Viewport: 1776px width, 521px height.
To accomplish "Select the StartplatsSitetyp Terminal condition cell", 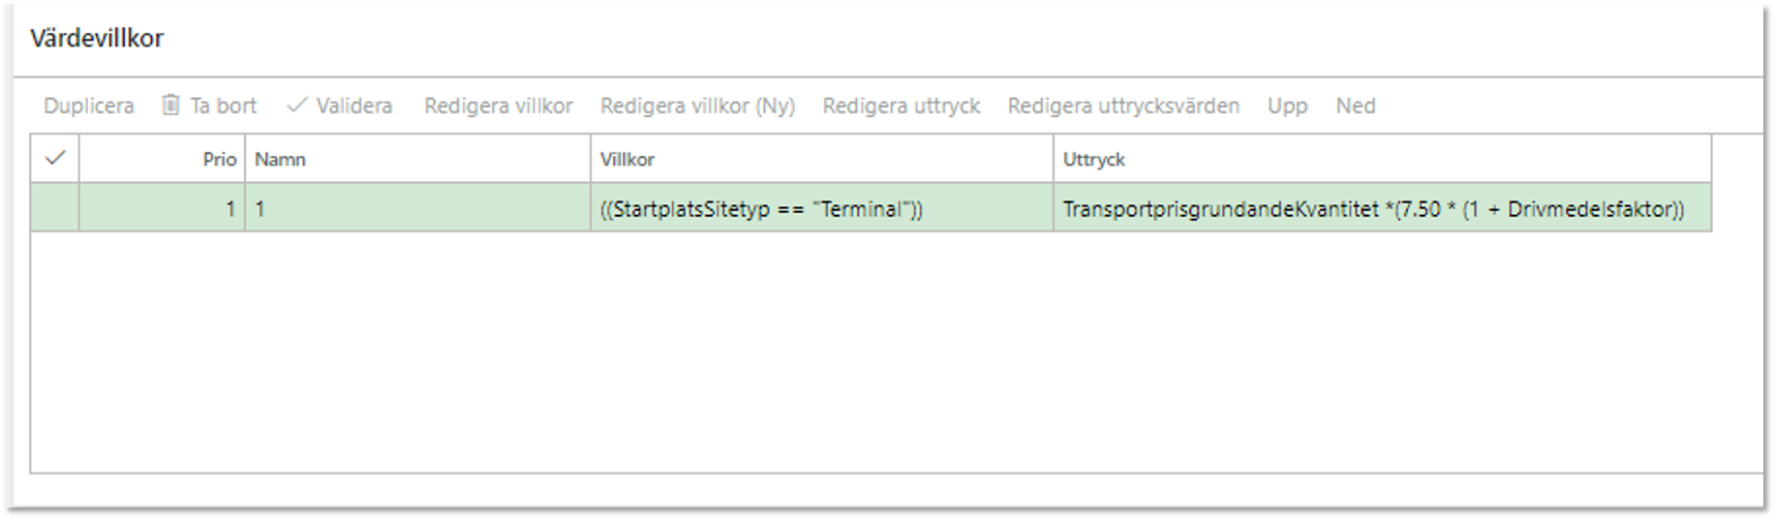I will tap(821, 208).
